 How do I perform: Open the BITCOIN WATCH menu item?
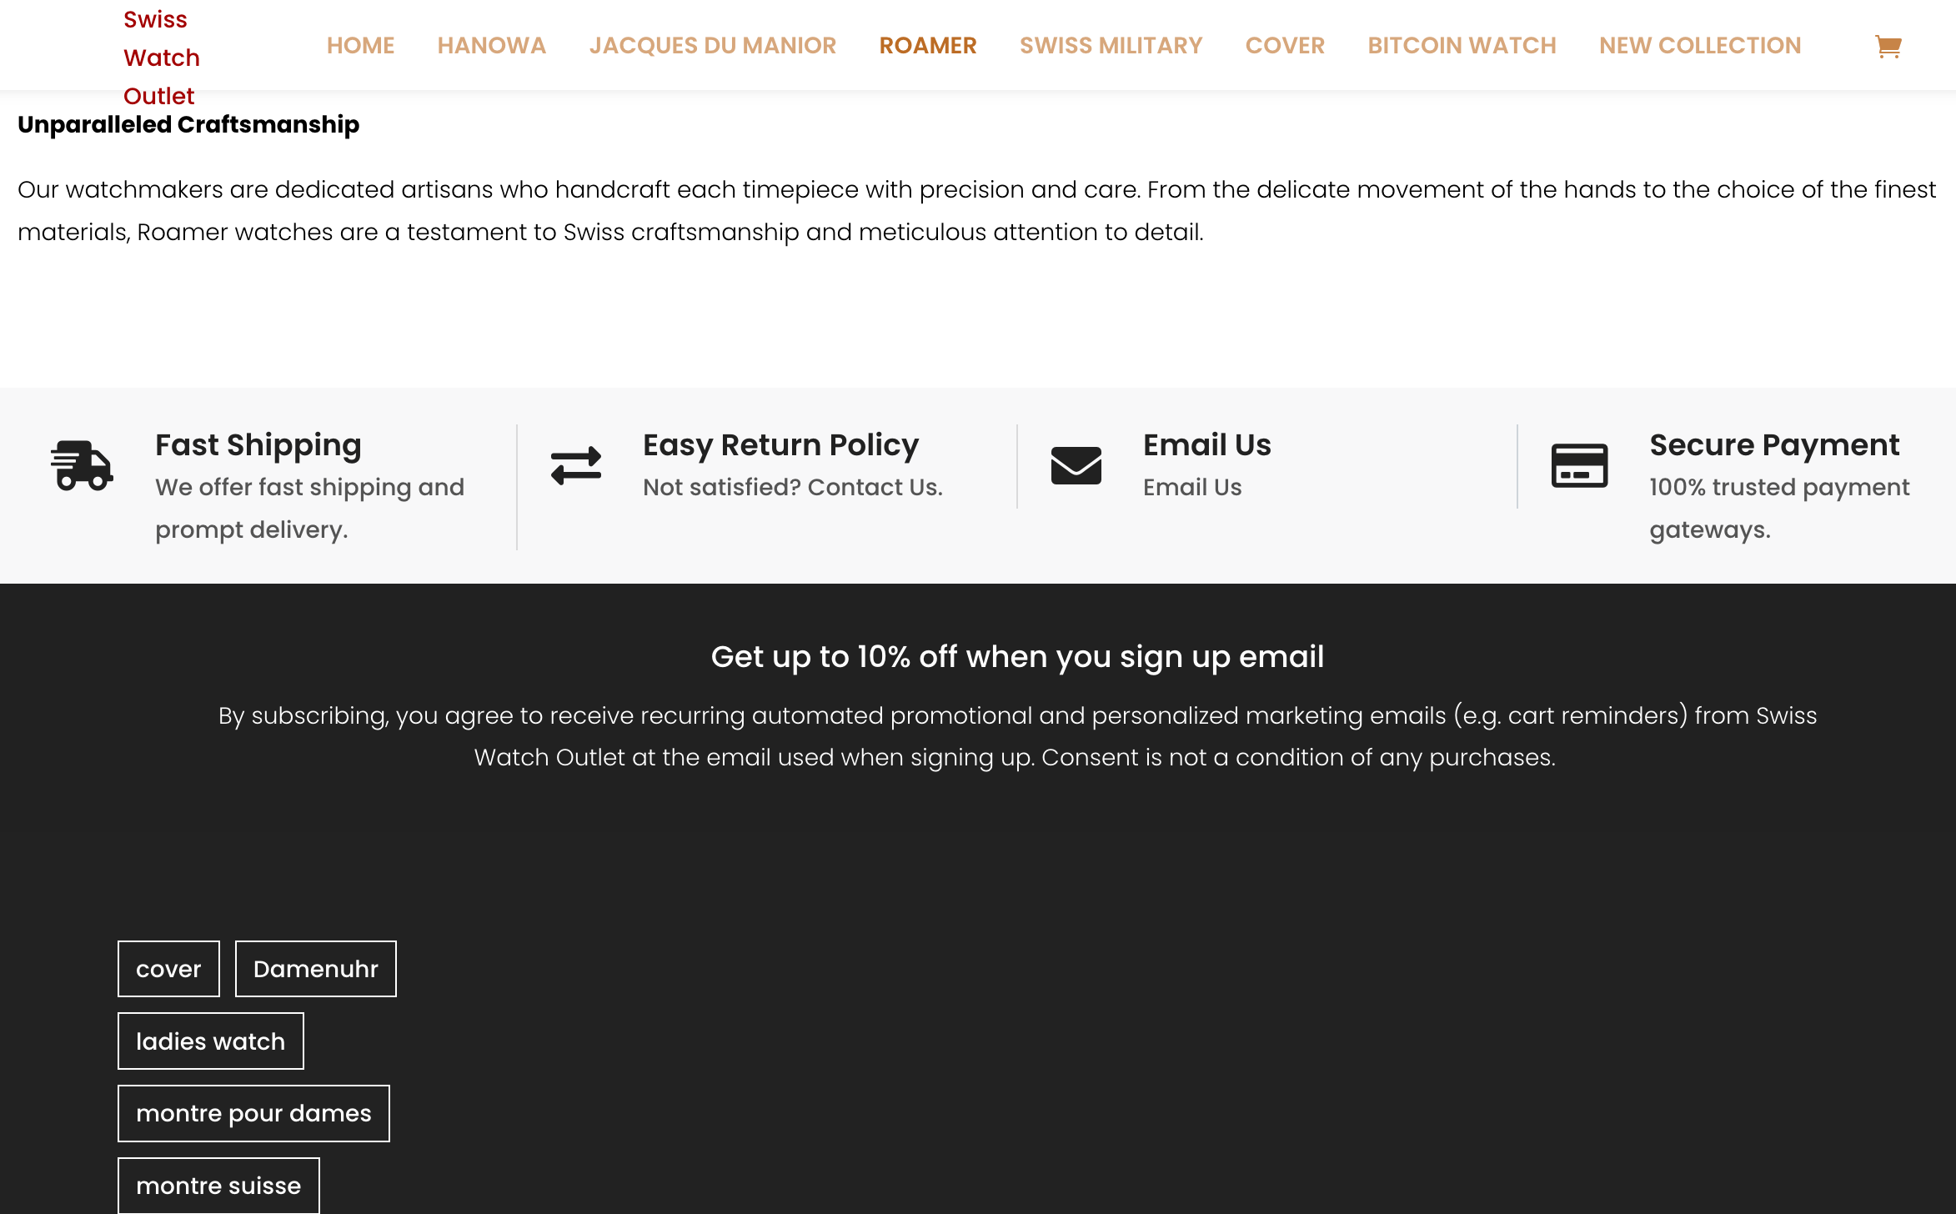click(1462, 45)
